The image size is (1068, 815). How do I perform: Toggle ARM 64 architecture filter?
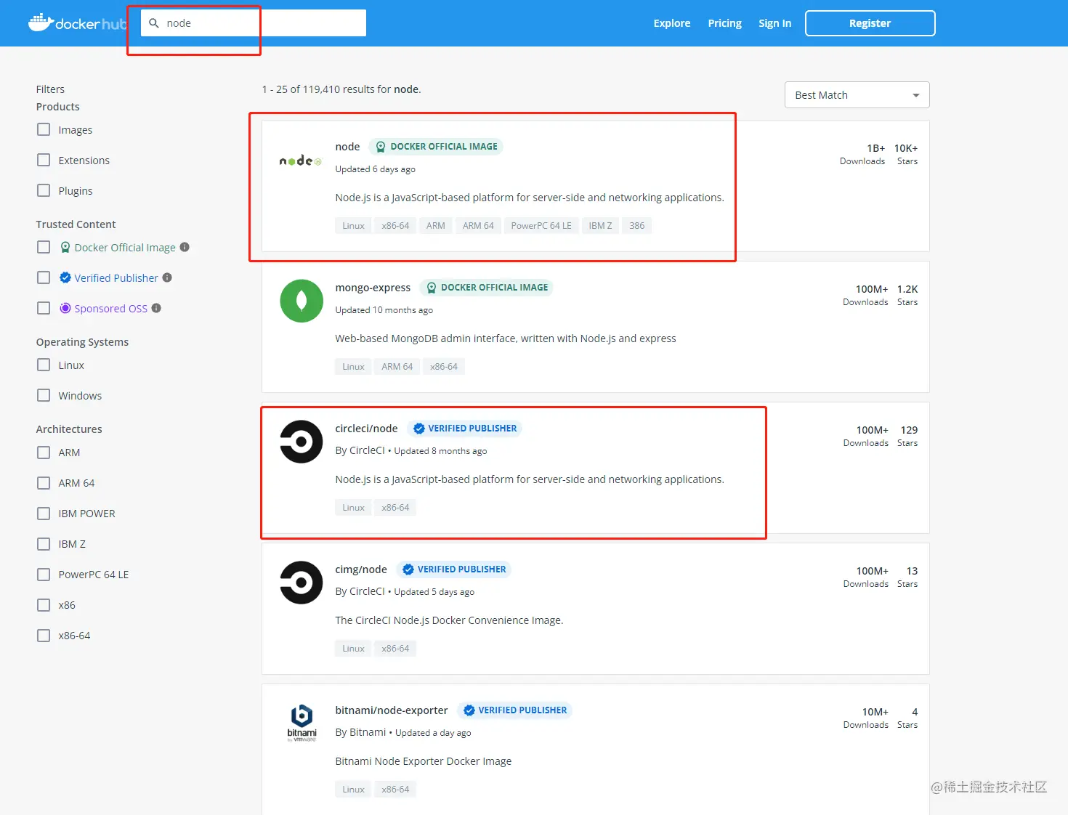tap(44, 482)
